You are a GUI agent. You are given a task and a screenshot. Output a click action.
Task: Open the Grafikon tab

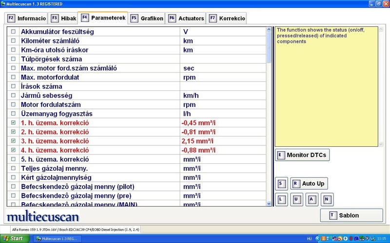tap(147, 18)
